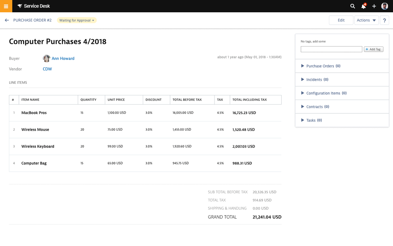Open the CDW vendor link
This screenshot has height=246, width=393.
[x=47, y=69]
